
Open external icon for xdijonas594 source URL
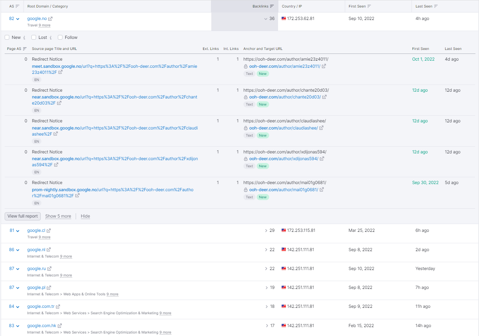56,165
